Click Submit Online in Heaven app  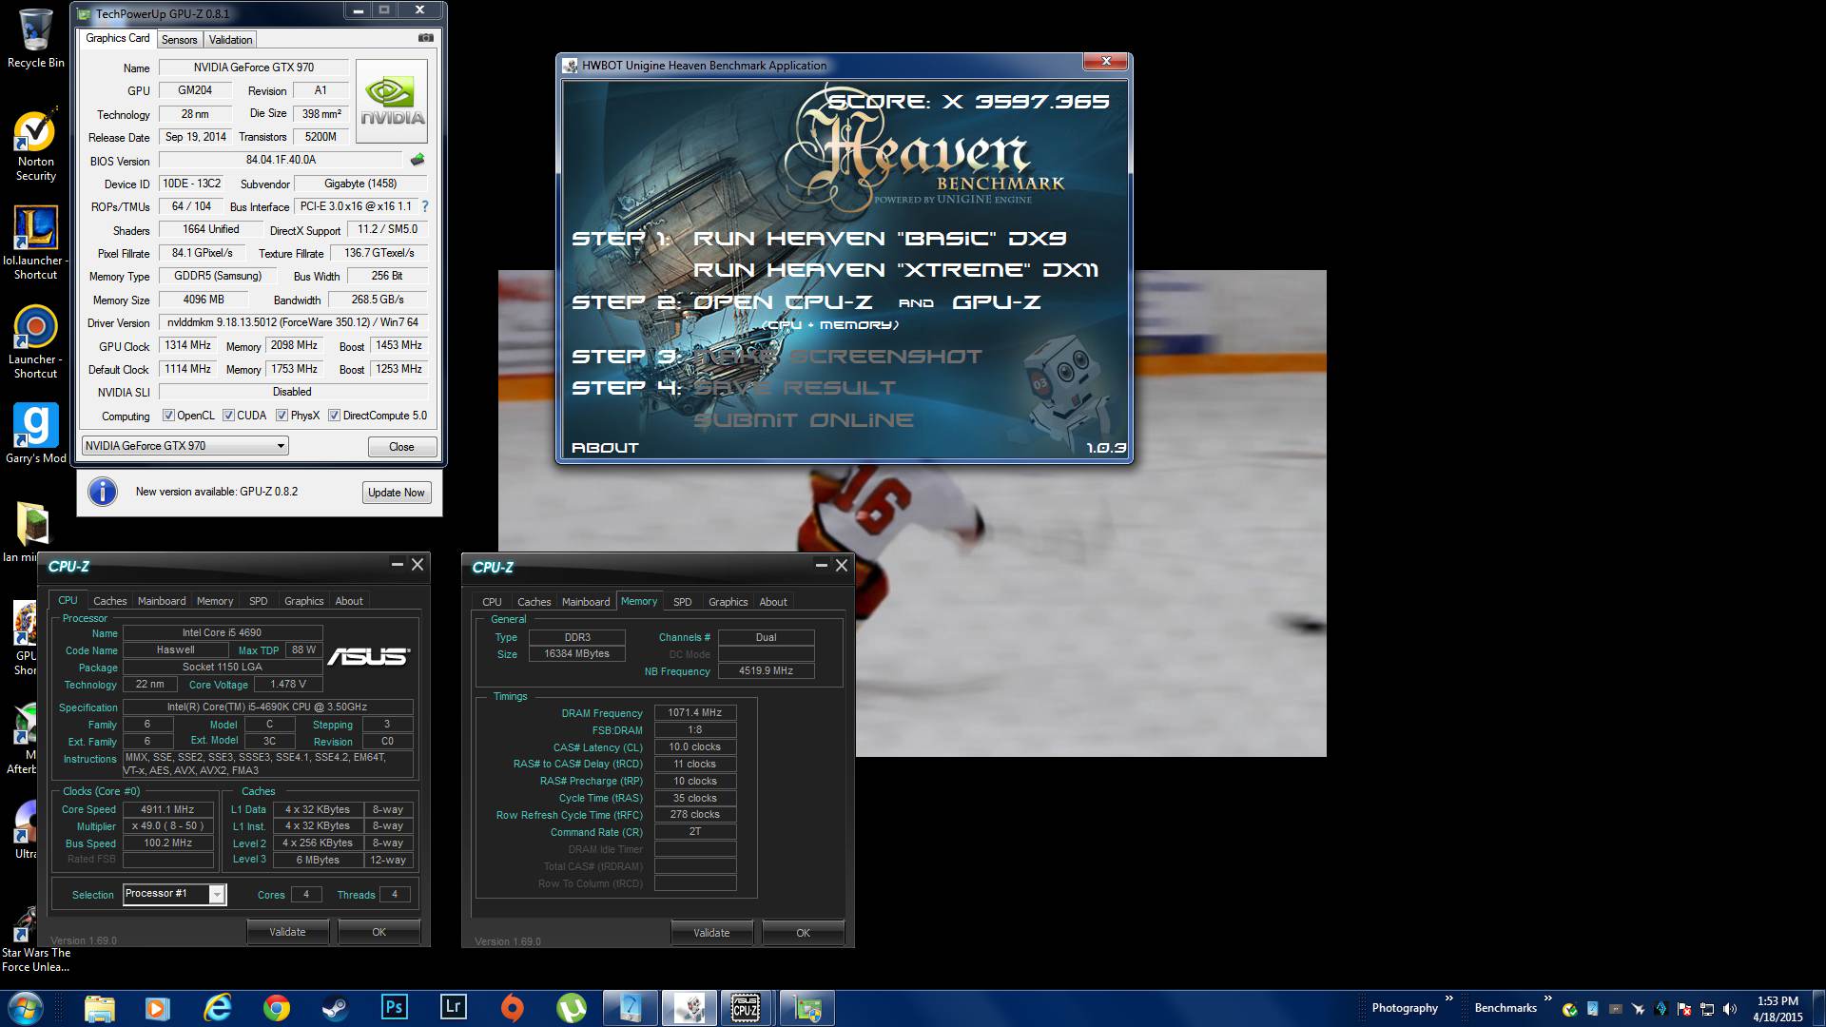803,420
